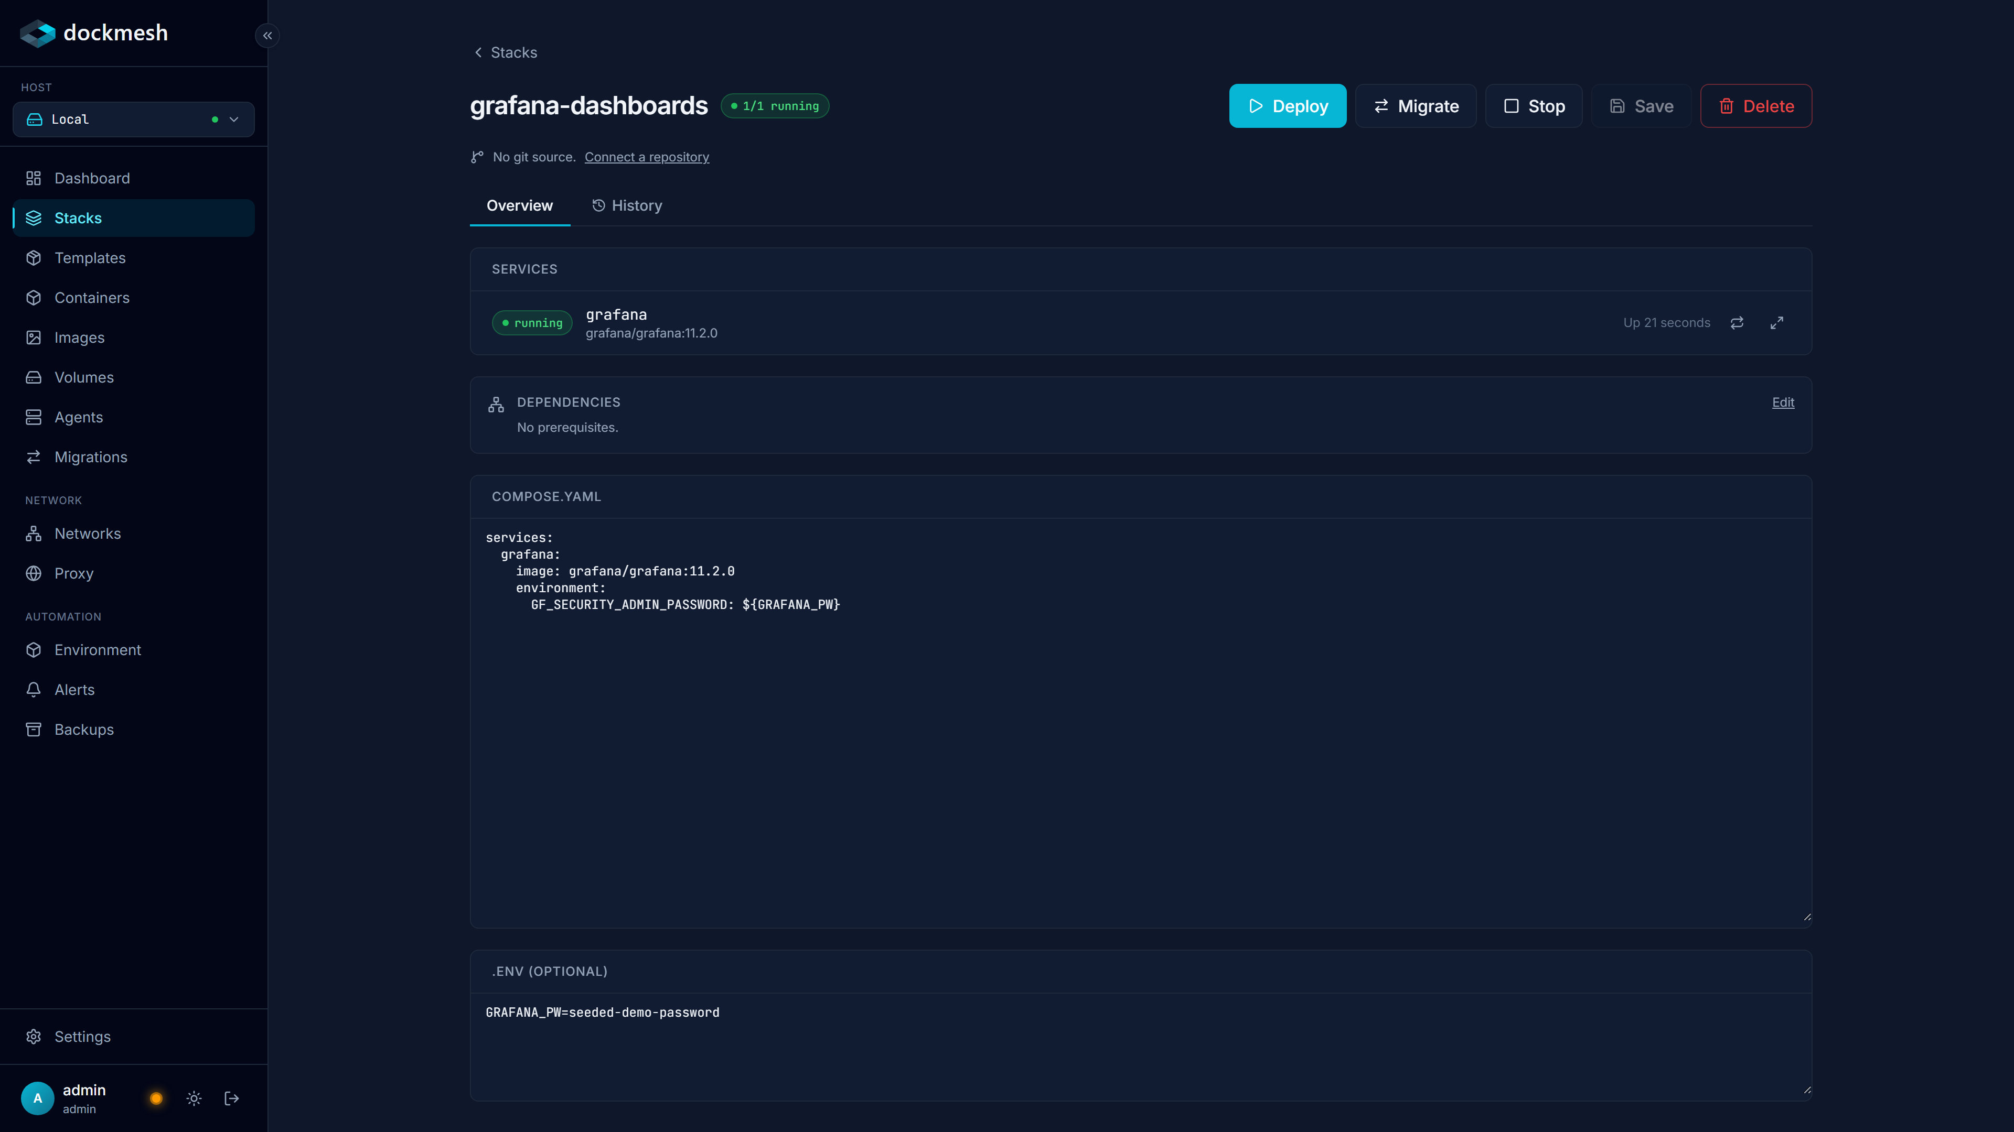
Task: Log out via the sign-out icon
Action: click(x=231, y=1097)
